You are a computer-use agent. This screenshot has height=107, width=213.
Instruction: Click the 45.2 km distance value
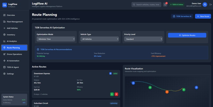pyautogui.click(x=37, y=83)
